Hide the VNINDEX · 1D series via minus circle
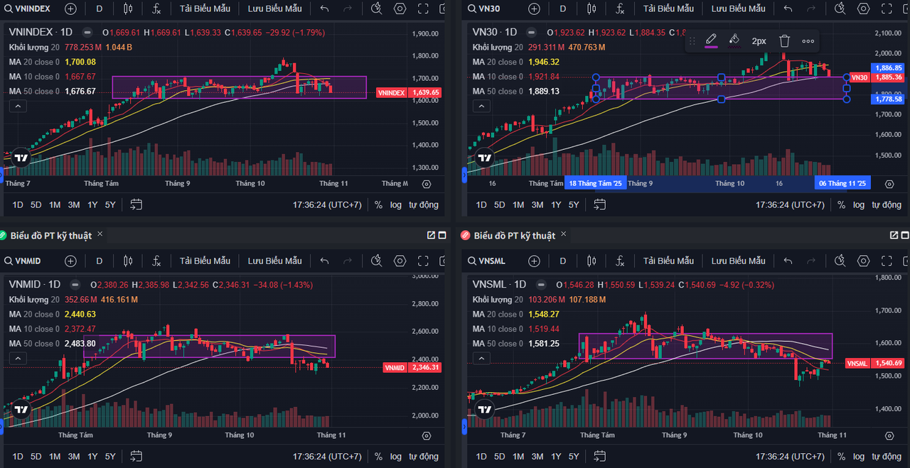This screenshot has width=910, height=468. tap(87, 32)
